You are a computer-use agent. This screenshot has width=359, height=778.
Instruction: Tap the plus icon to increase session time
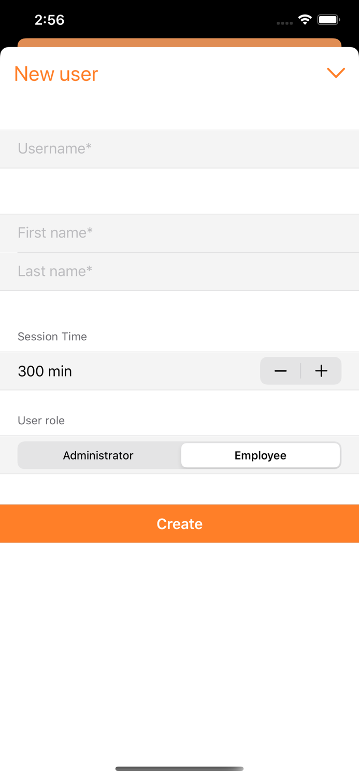321,371
